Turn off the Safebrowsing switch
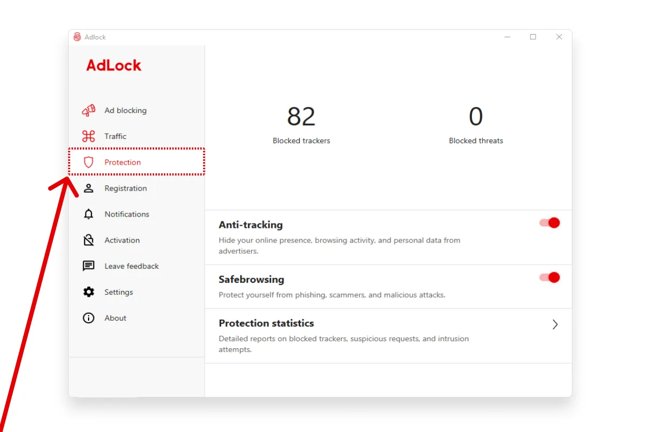Screen dimensions: 648x432 (x=550, y=277)
